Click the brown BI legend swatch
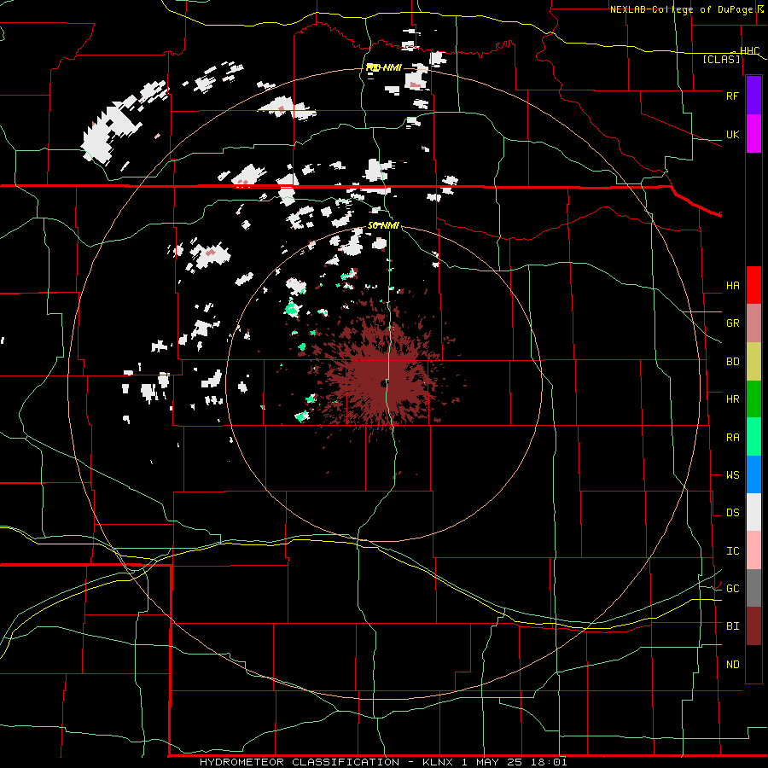Image resolution: width=768 pixels, height=768 pixels. pyautogui.click(x=753, y=626)
